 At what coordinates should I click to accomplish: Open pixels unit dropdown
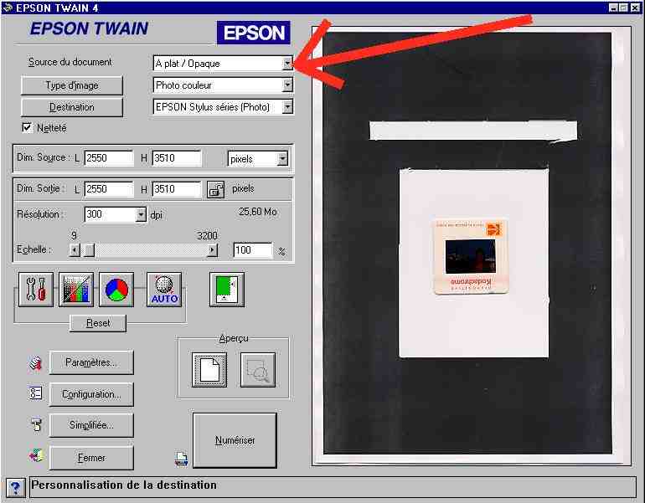click(x=282, y=159)
